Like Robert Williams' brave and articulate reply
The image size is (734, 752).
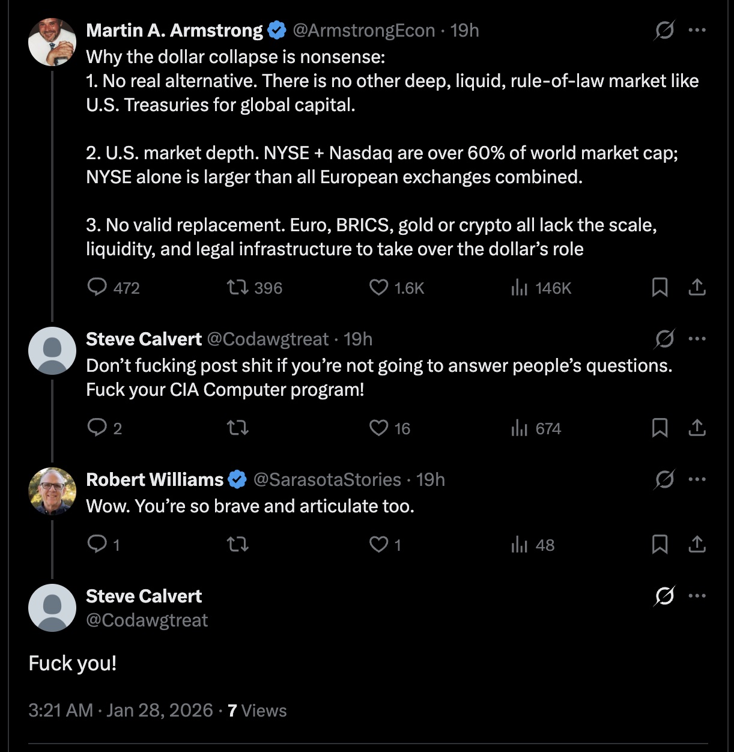point(378,545)
